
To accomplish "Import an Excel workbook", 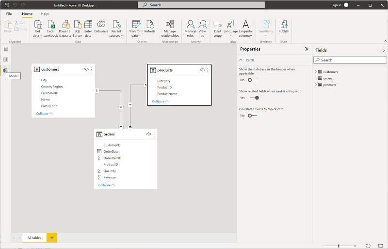I will 51,29.
